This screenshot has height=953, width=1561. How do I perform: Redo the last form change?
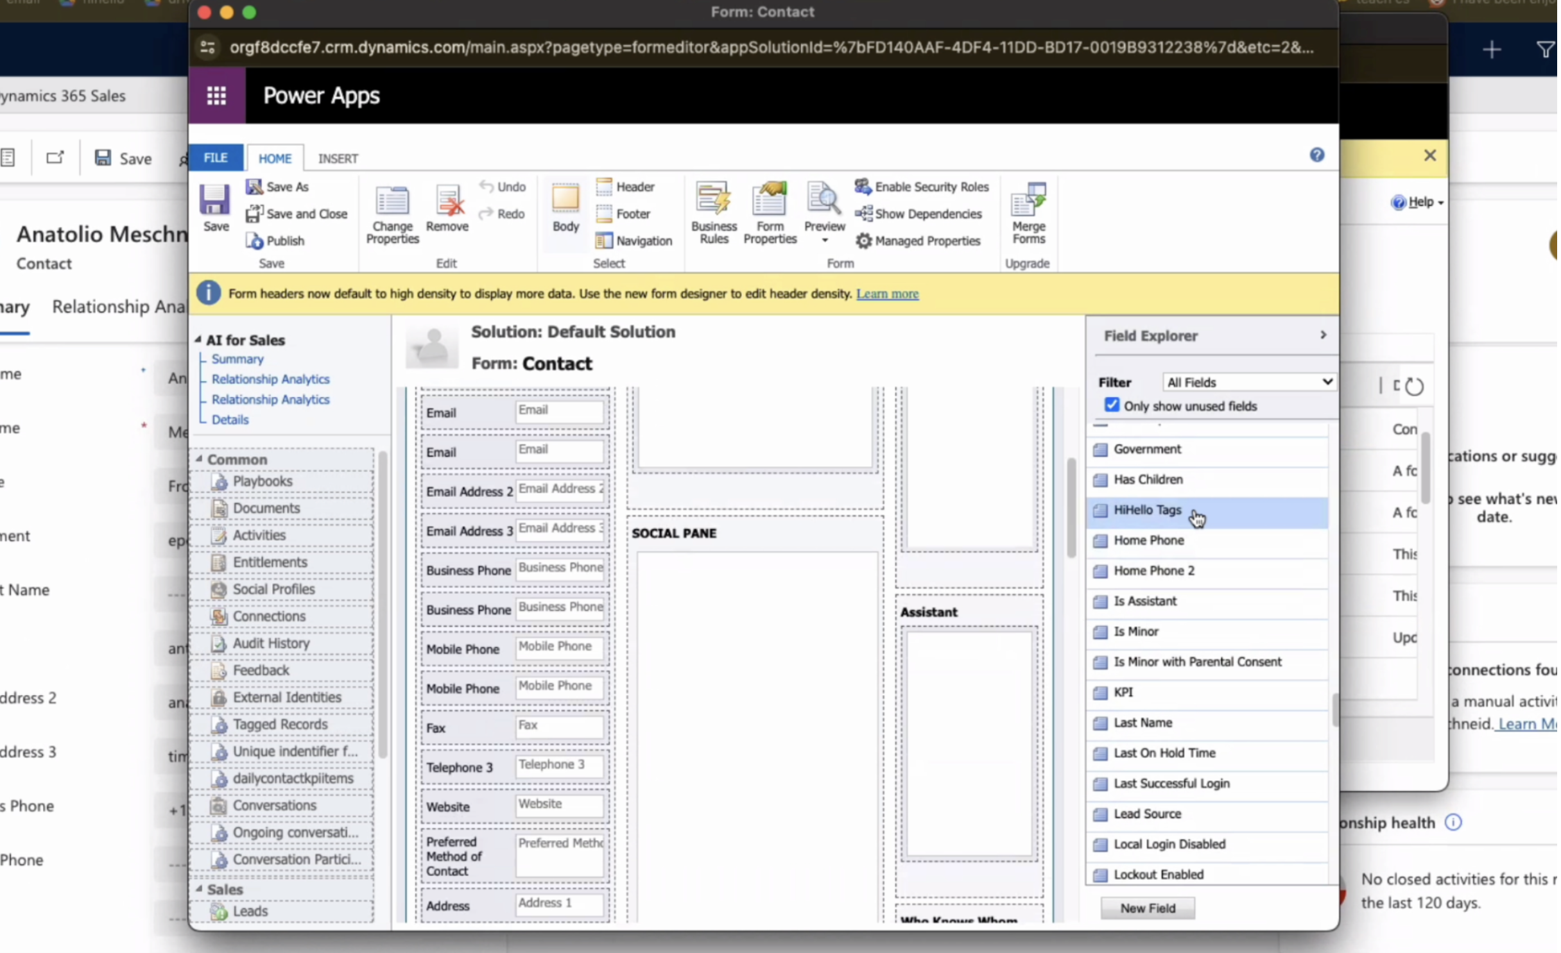(503, 214)
